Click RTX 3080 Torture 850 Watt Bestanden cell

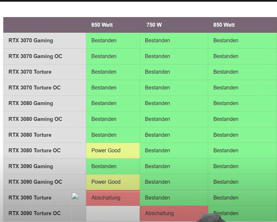[243, 135]
